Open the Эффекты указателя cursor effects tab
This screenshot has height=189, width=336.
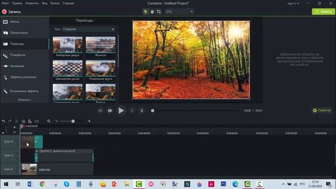[25, 77]
